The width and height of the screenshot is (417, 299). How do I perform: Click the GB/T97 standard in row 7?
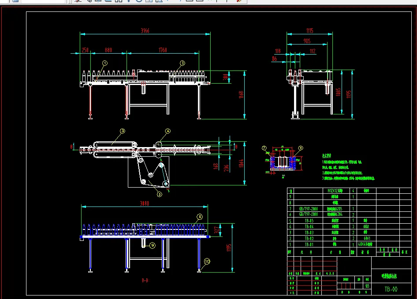pos(309,209)
